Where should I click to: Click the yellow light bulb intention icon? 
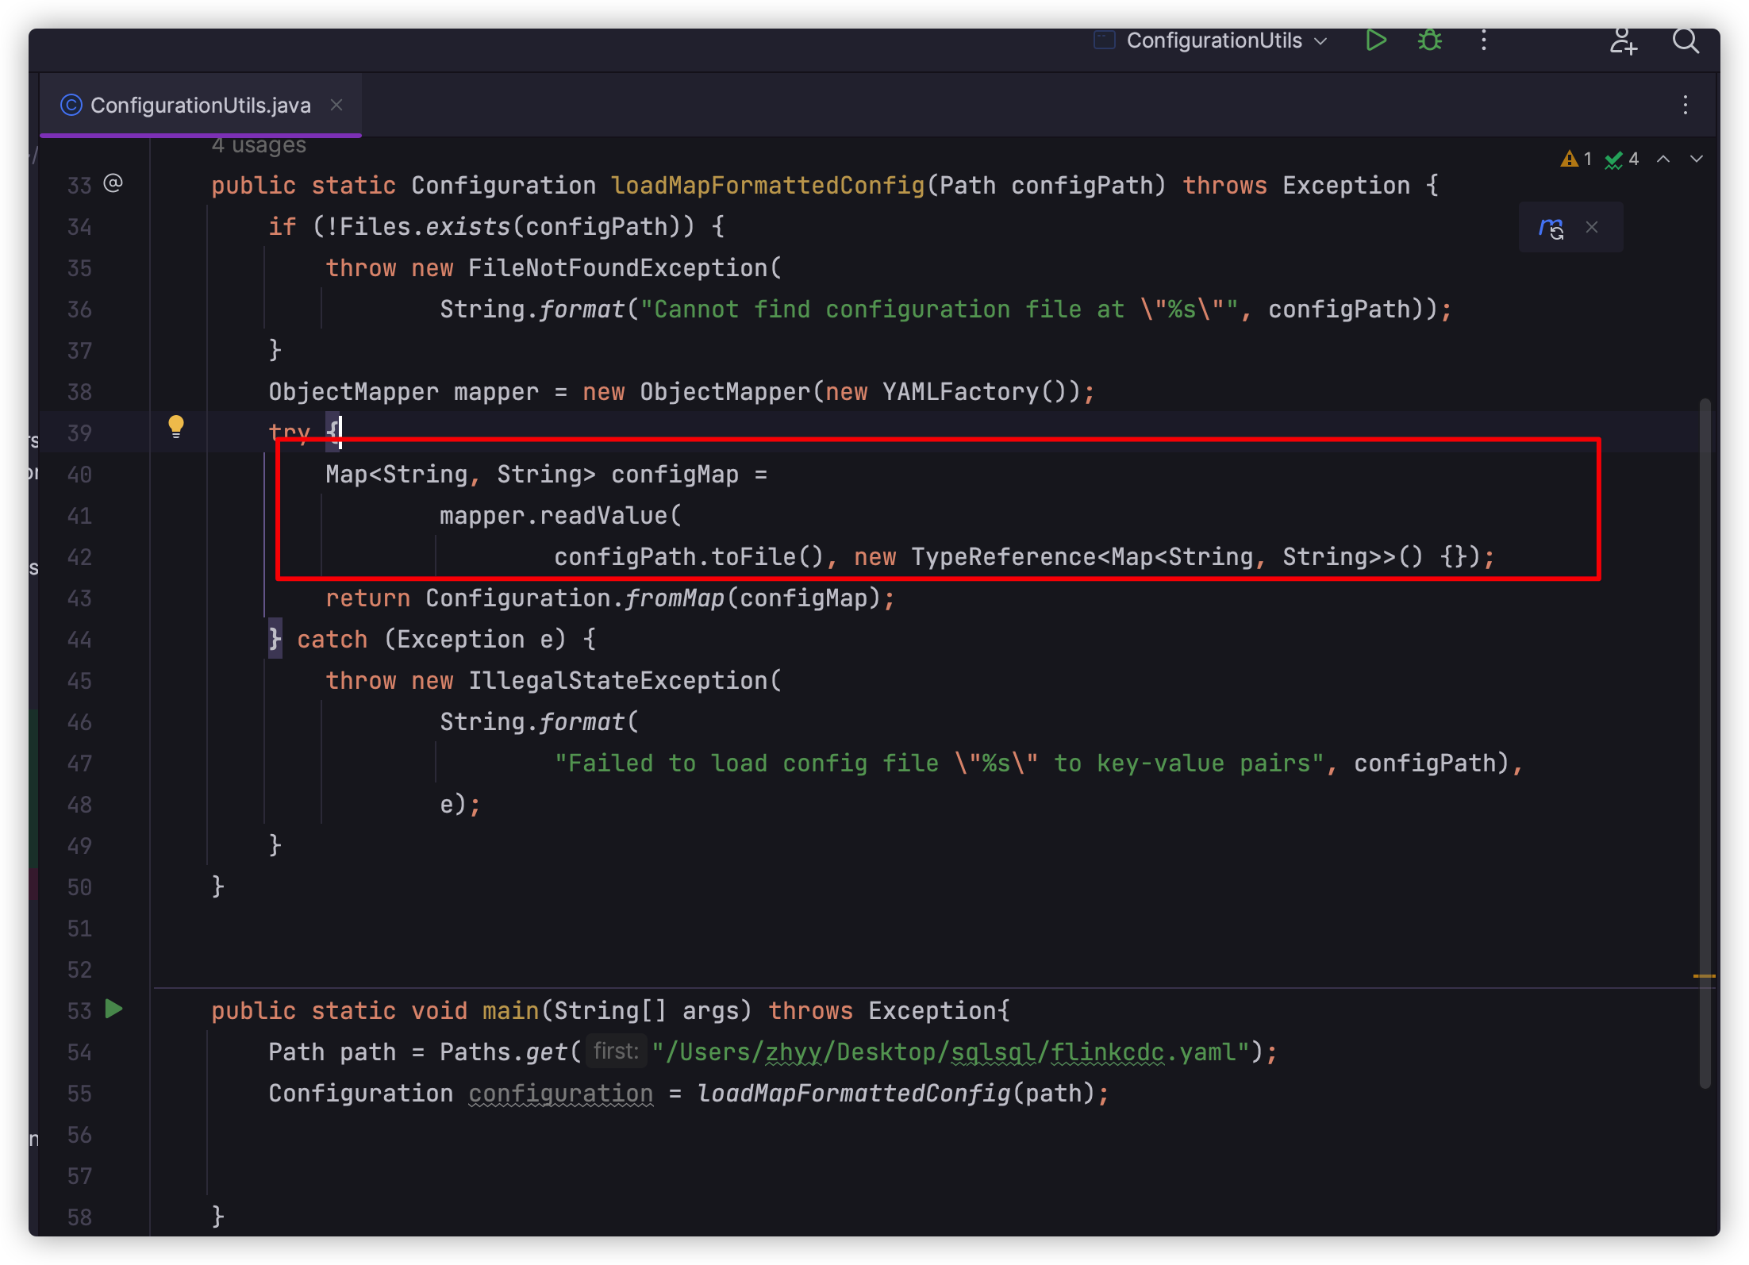click(x=176, y=427)
